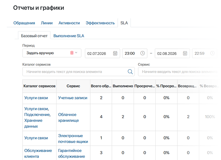Click into the Сервис search field
This screenshot has width=221, height=160.
178,72
